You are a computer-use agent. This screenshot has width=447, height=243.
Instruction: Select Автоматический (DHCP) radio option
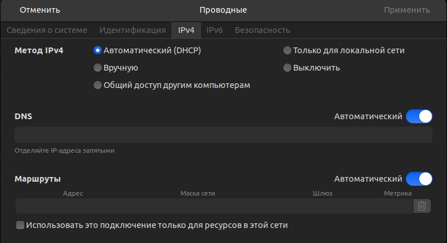[98, 50]
